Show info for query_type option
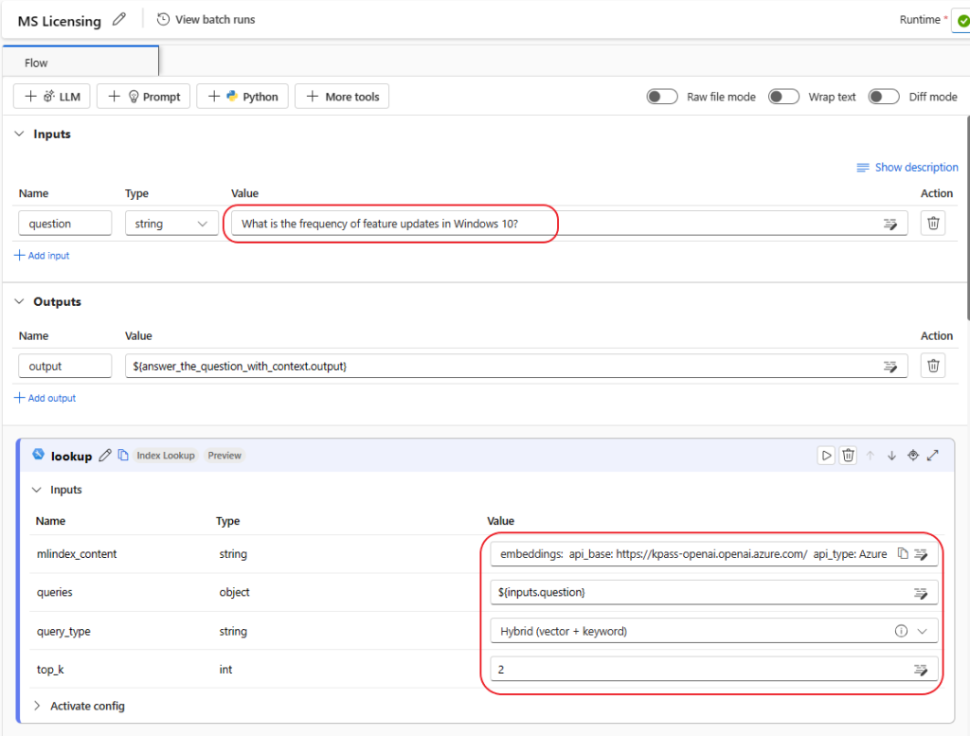 [902, 631]
